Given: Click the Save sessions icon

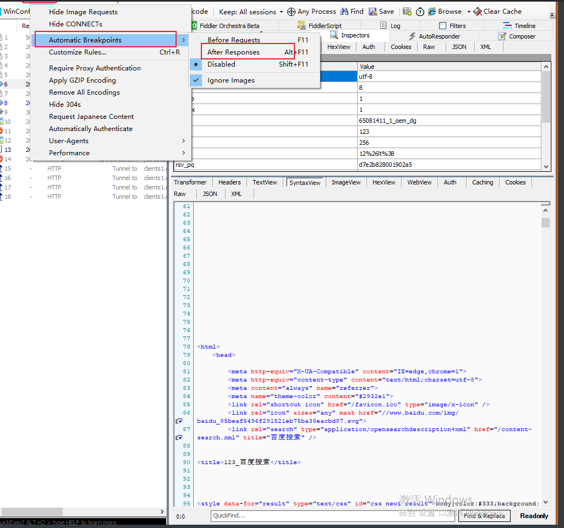Looking at the screenshot, I should click(x=373, y=12).
